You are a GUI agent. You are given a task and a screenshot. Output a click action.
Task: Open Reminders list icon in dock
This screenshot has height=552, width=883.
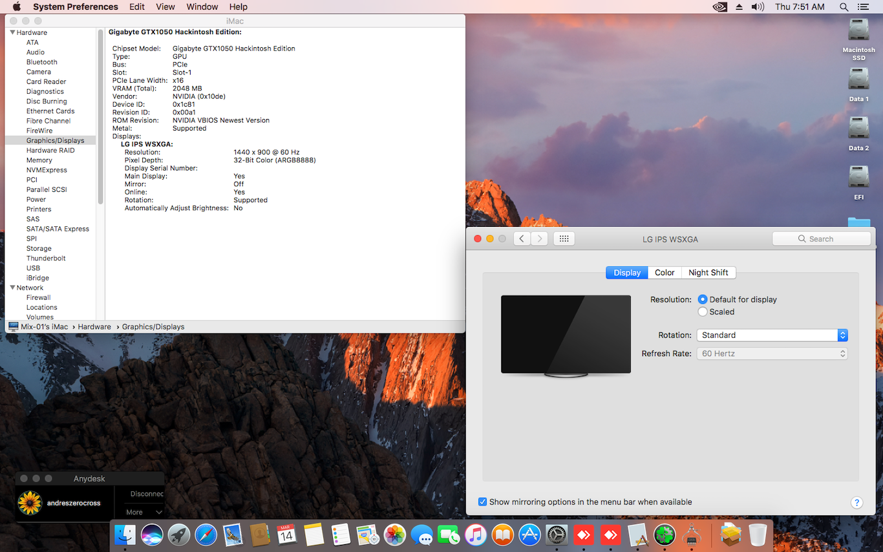point(341,535)
